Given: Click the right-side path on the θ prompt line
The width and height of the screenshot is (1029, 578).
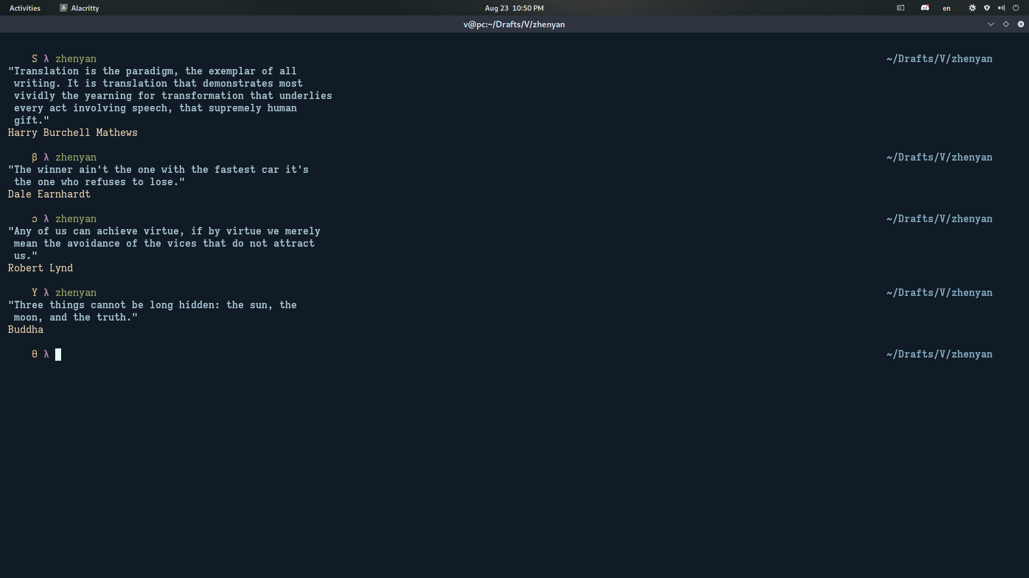Looking at the screenshot, I should click(x=939, y=354).
